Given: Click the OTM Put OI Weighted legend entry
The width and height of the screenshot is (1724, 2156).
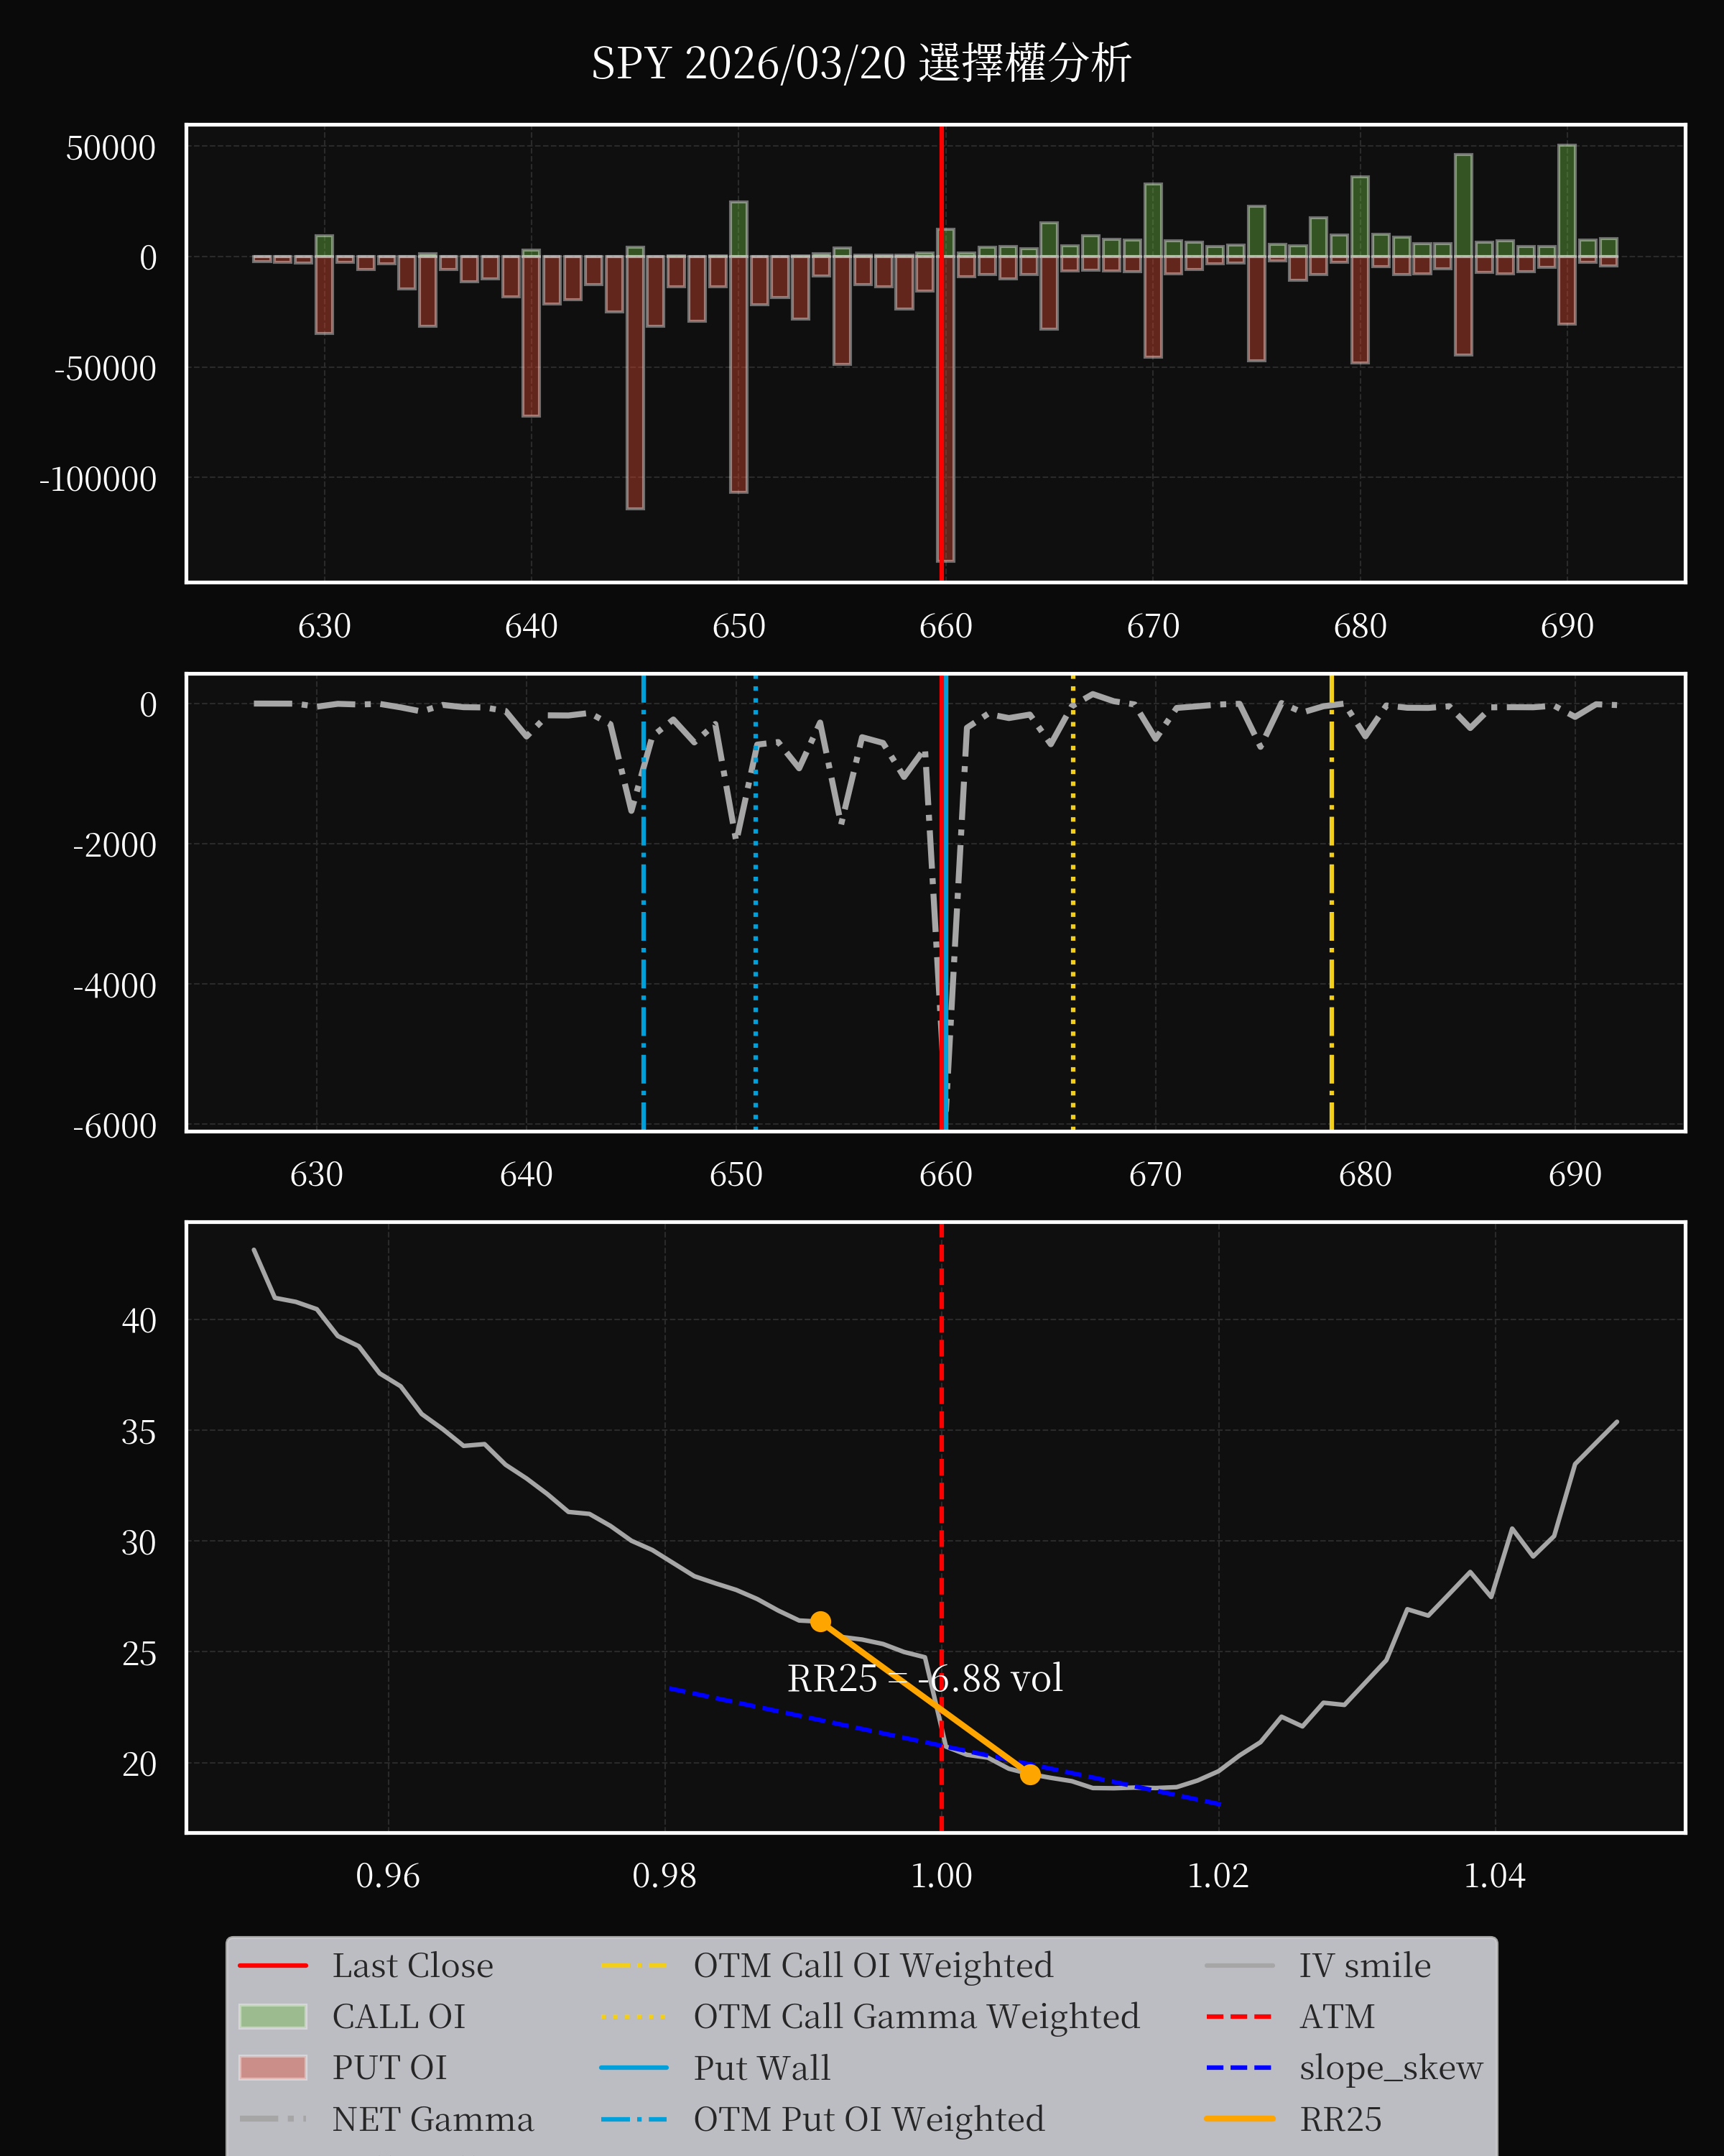Looking at the screenshot, I should [x=822, y=2119].
